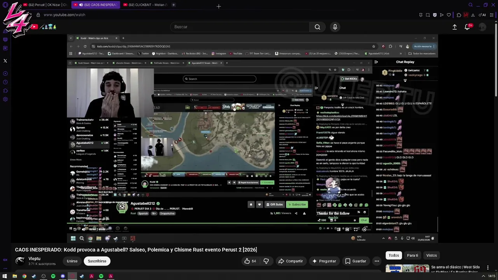Open Opera menu logo at top-left

(x=5, y=5)
